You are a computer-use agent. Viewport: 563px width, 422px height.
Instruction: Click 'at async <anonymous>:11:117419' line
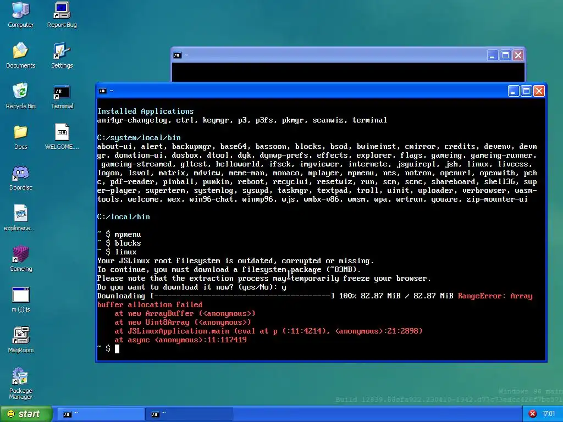[x=180, y=340]
